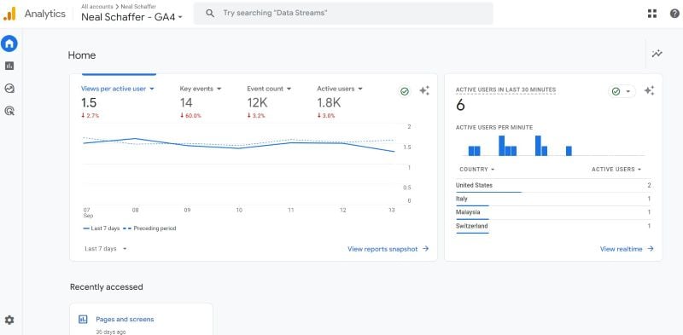Open the Country dimension dropdown
Image resolution: width=683 pixels, height=335 pixels.
477,170
